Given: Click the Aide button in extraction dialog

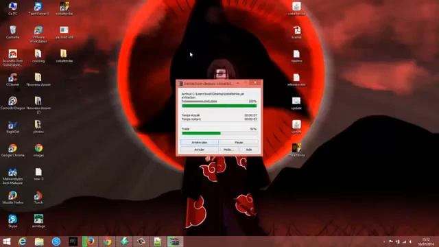Looking at the screenshot, I should (x=249, y=150).
